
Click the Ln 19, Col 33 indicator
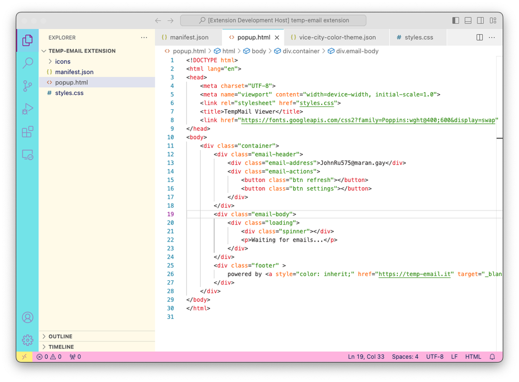click(366, 357)
